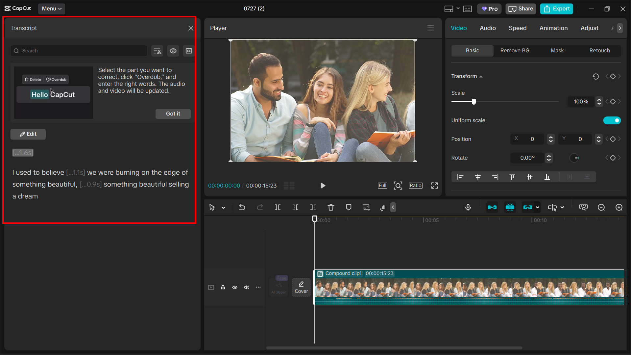Record voiceover with microphone icon
631x355 pixels.
[x=468, y=207]
